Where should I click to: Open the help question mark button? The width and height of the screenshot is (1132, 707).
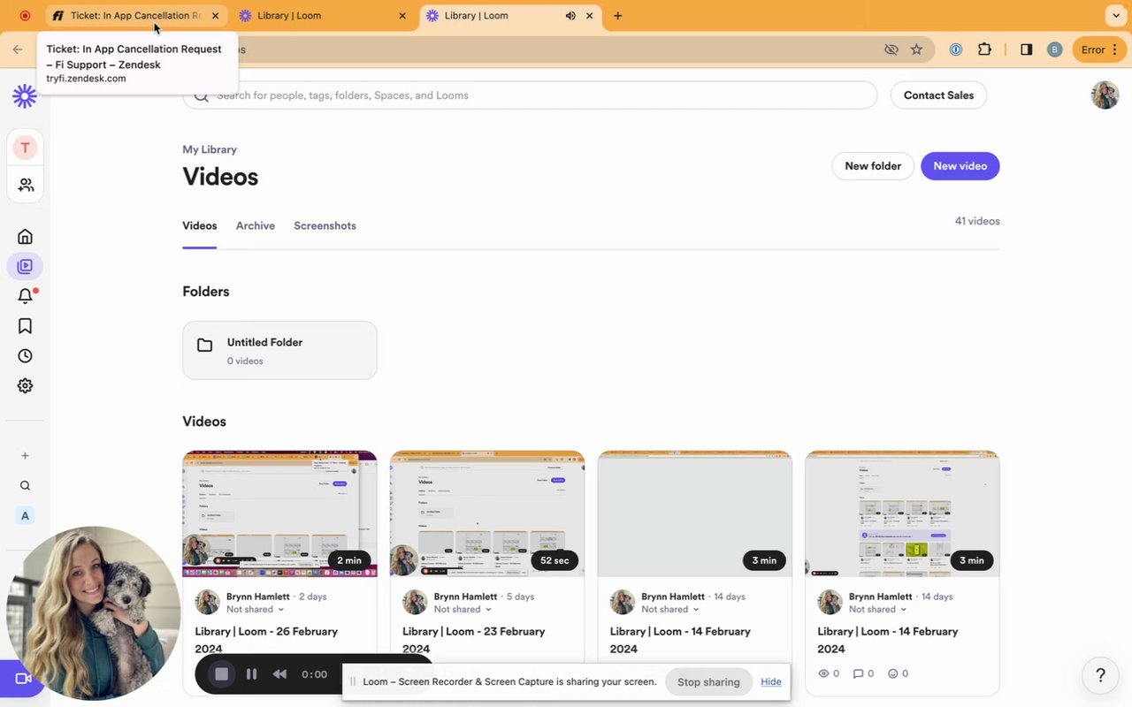[1101, 675]
